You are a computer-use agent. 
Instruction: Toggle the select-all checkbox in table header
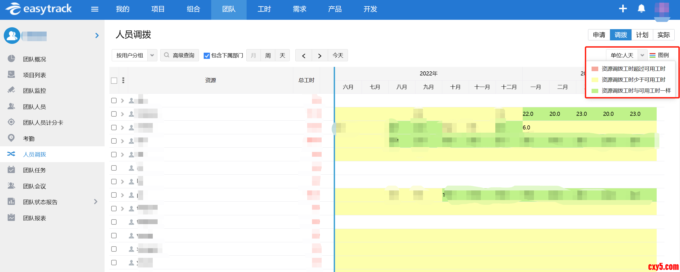click(x=114, y=81)
